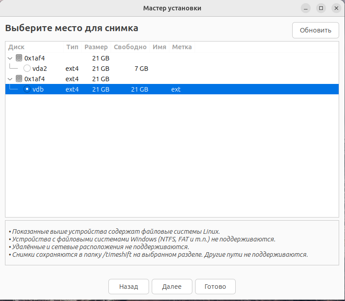
Task: Click the 7 GB free space value
Action: [141, 69]
